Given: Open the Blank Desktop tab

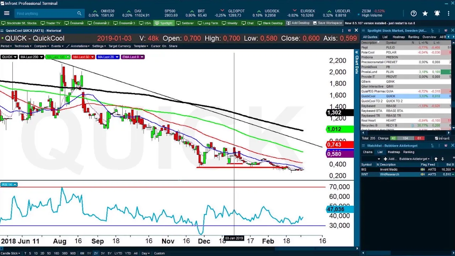Looking at the screenshot, I should click(270, 23).
